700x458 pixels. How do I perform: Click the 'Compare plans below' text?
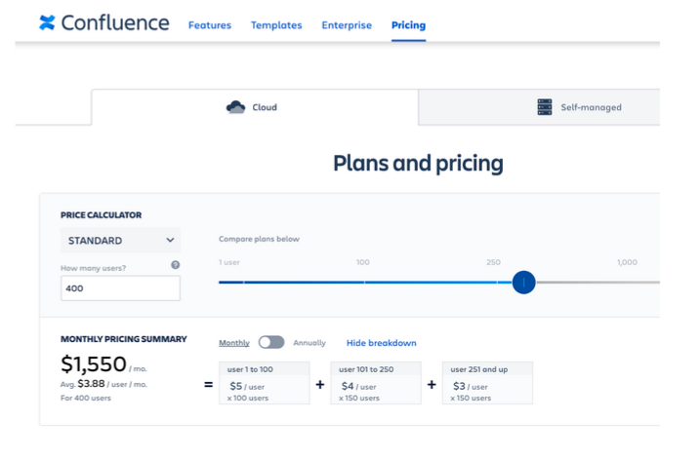tap(259, 239)
